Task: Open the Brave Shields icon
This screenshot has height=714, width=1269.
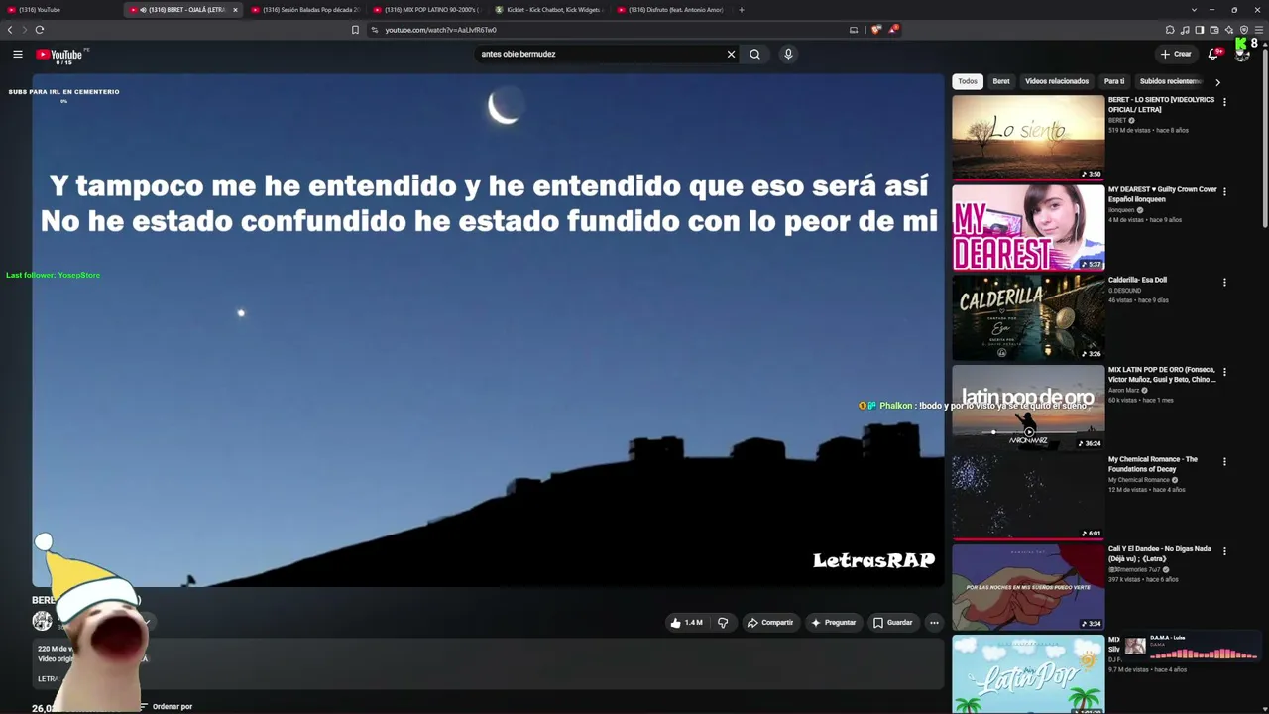Action: pos(875,30)
